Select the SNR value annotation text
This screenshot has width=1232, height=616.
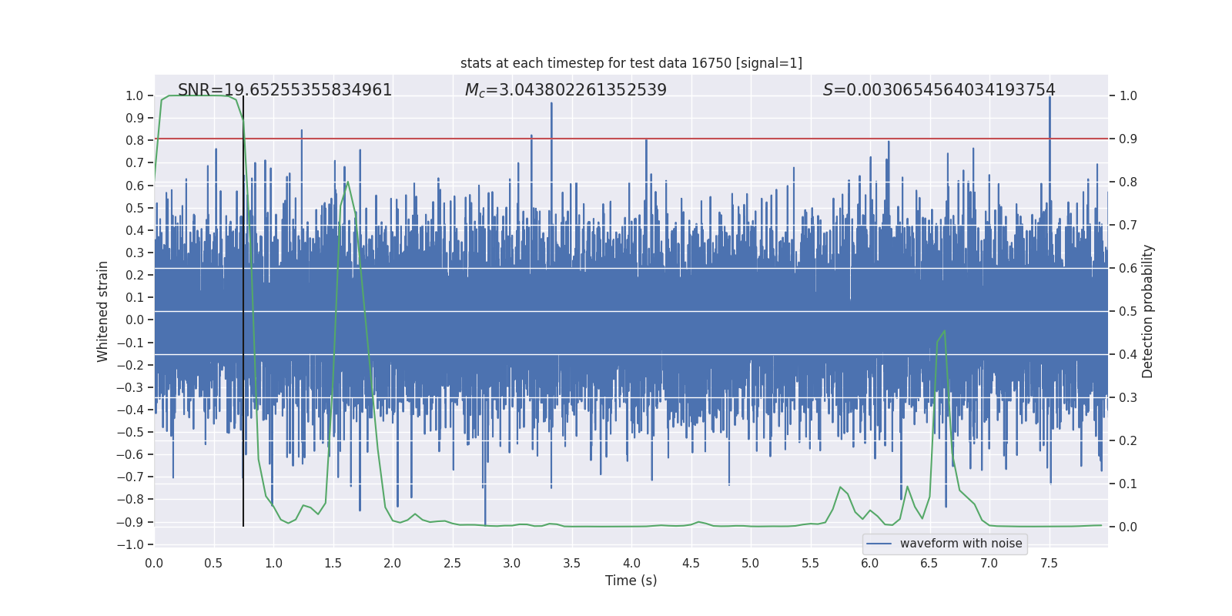pos(284,90)
